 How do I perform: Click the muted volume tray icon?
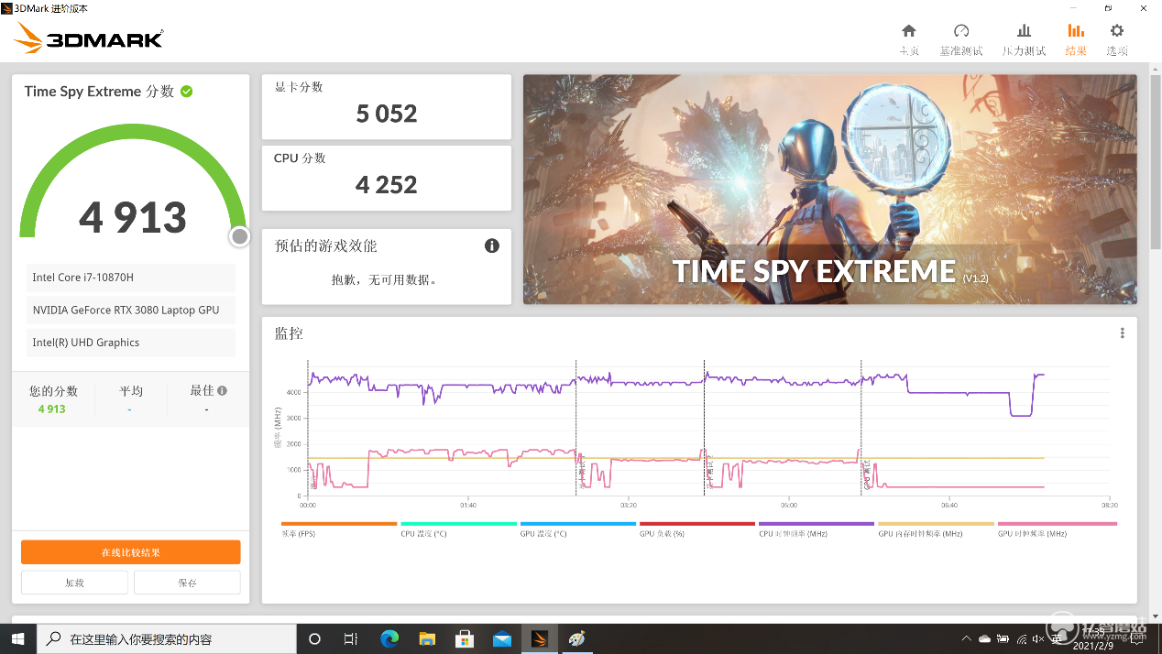pos(1039,638)
